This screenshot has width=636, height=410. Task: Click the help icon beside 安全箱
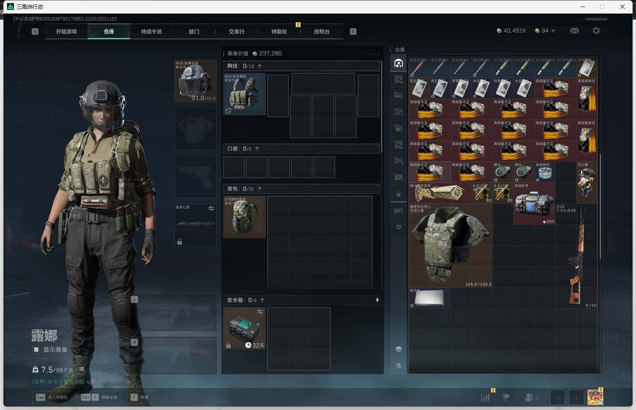pyautogui.click(x=262, y=300)
